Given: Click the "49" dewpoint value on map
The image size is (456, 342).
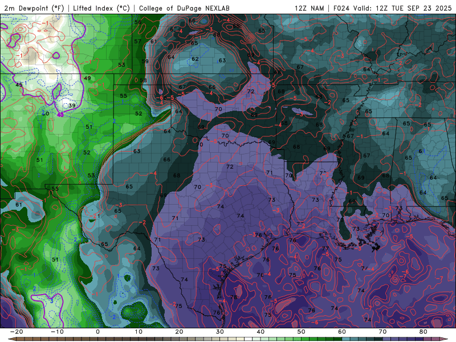Looking at the screenshot, I should [x=87, y=78].
